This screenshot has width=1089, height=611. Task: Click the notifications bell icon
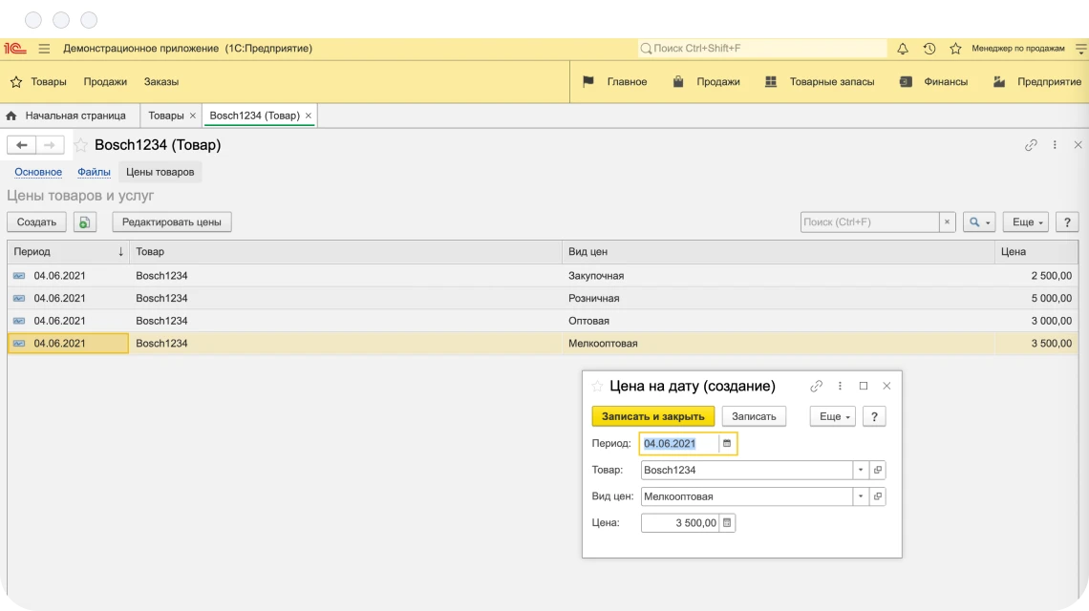pos(903,49)
